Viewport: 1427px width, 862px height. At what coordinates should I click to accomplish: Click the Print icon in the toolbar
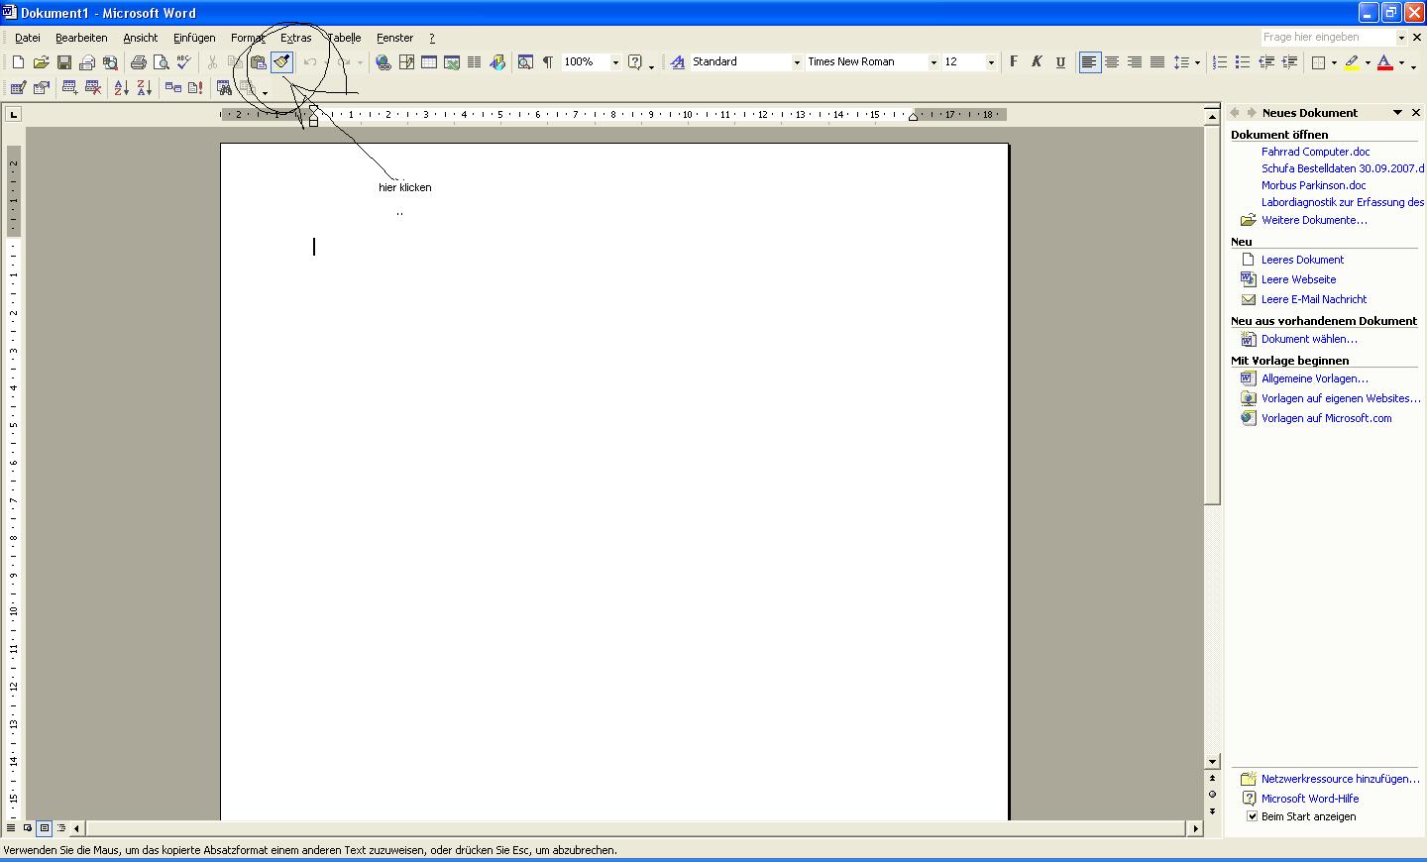139,62
